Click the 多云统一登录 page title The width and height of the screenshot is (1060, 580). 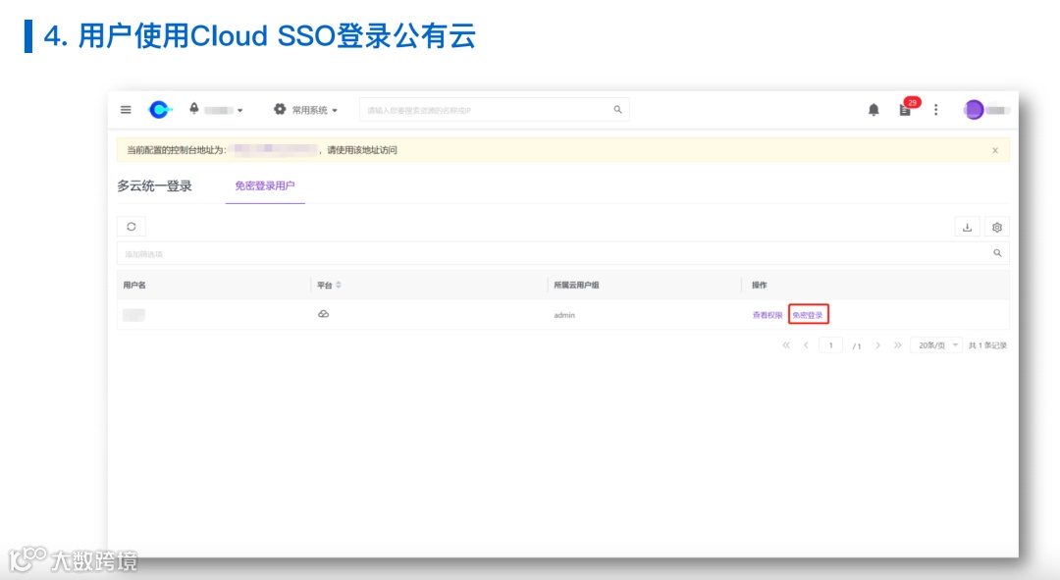point(155,185)
